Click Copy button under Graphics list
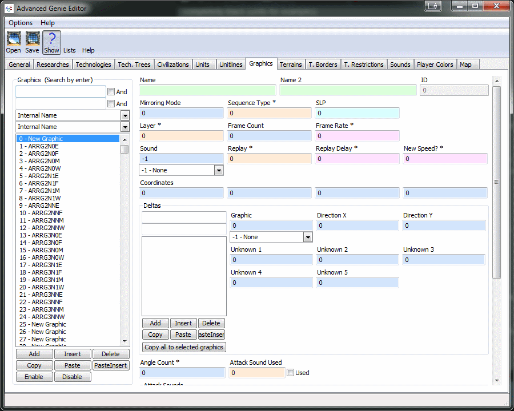The image size is (514, 411). pyautogui.click(x=34, y=365)
